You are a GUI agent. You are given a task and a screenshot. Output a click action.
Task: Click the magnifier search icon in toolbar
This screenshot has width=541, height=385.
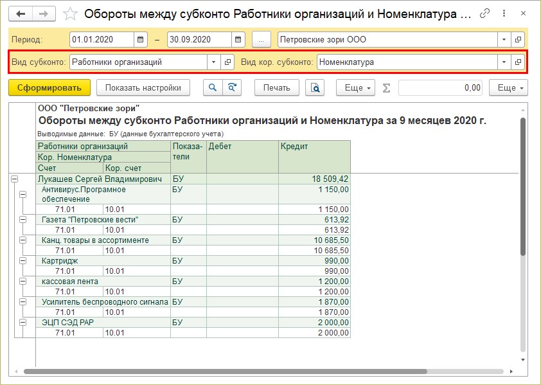[212, 87]
